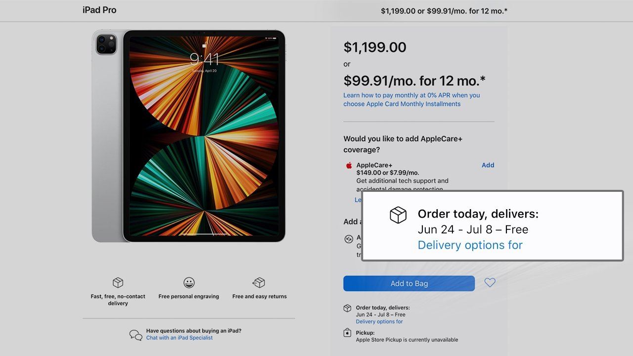Click the personal engraving smiley icon
Image resolution: width=633 pixels, height=356 pixels.
click(189, 283)
